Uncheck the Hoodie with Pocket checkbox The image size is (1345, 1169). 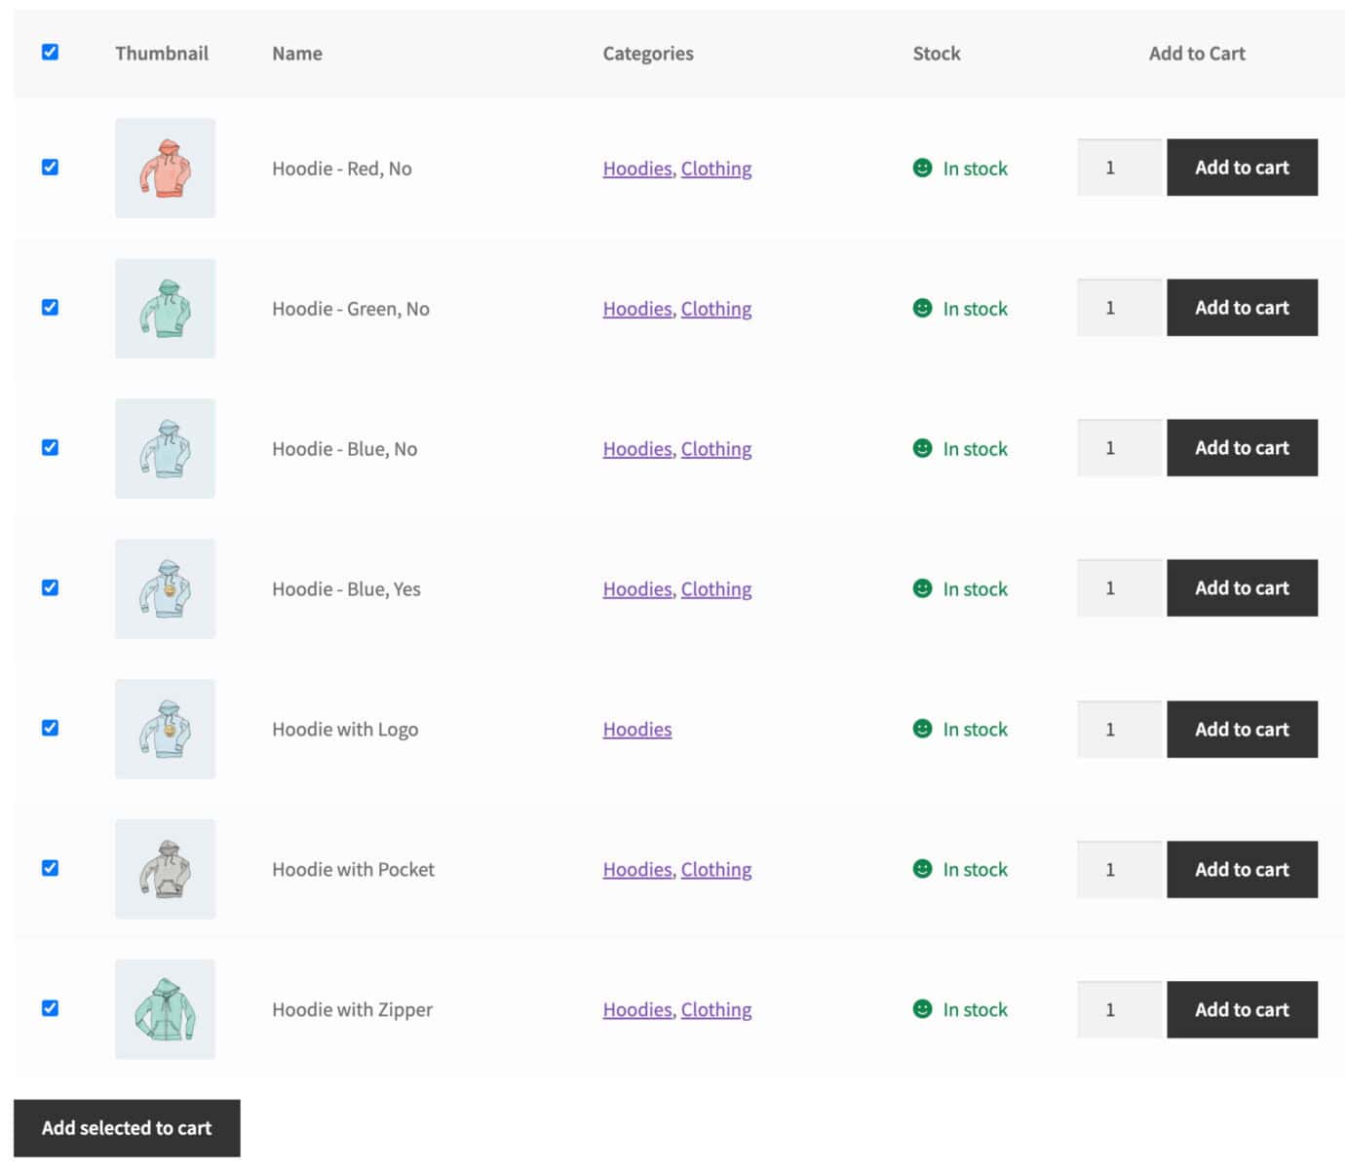(51, 869)
